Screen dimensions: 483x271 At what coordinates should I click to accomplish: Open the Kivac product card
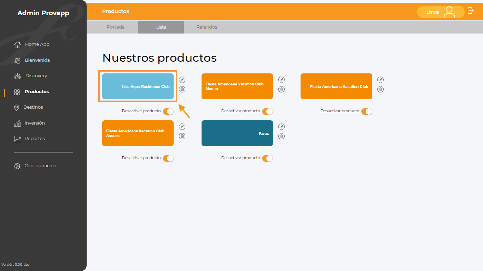pyautogui.click(x=237, y=133)
